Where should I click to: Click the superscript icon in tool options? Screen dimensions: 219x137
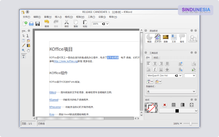[180, 64]
